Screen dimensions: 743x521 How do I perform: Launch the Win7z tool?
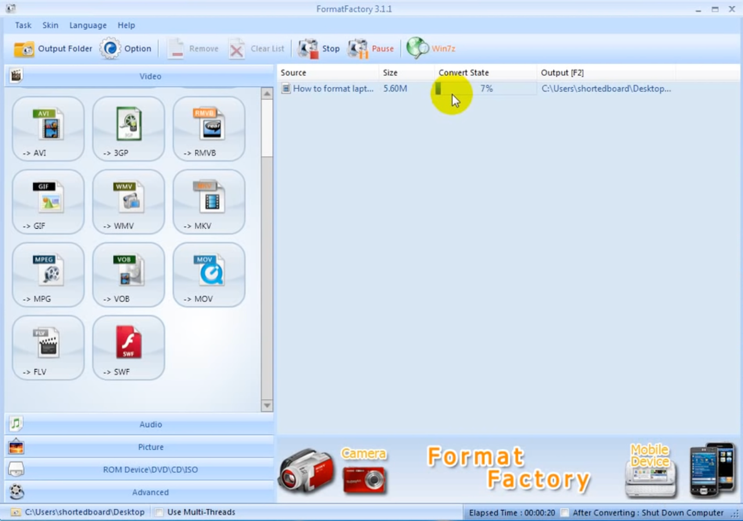tap(431, 49)
